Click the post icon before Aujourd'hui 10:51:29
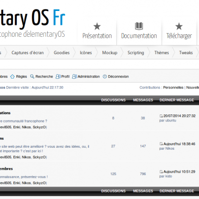The height and width of the screenshot is (199, 199). coord(161,172)
